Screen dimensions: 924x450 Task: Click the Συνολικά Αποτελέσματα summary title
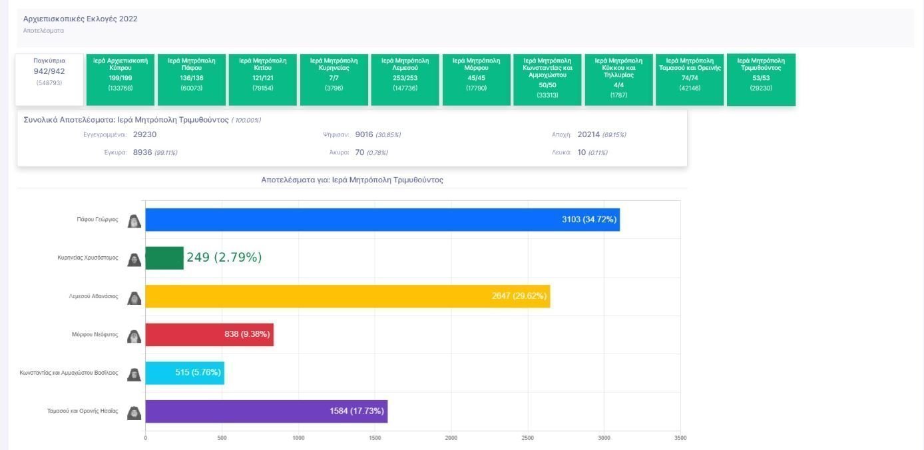(126, 120)
